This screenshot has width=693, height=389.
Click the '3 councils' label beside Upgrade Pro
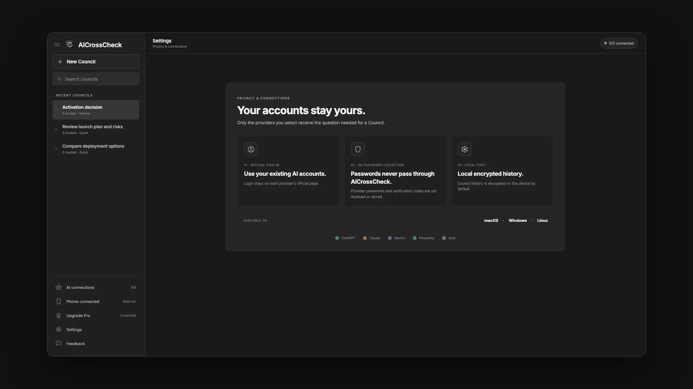click(x=128, y=316)
